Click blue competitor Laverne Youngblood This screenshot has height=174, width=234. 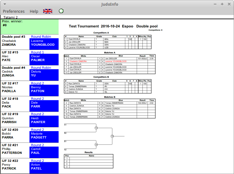point(44,43)
